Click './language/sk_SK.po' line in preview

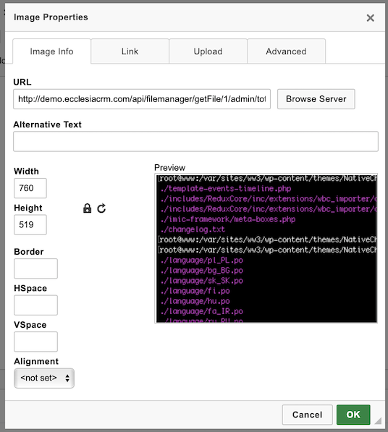pos(202,281)
